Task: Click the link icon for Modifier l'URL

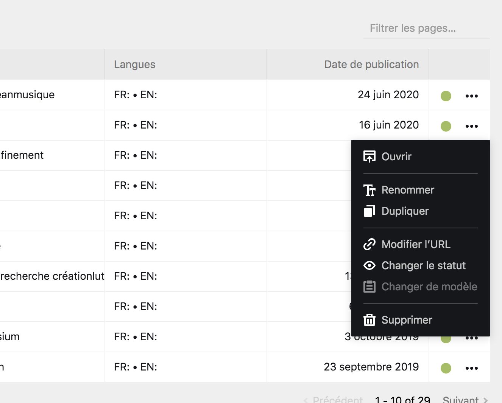Action: pyautogui.click(x=369, y=244)
